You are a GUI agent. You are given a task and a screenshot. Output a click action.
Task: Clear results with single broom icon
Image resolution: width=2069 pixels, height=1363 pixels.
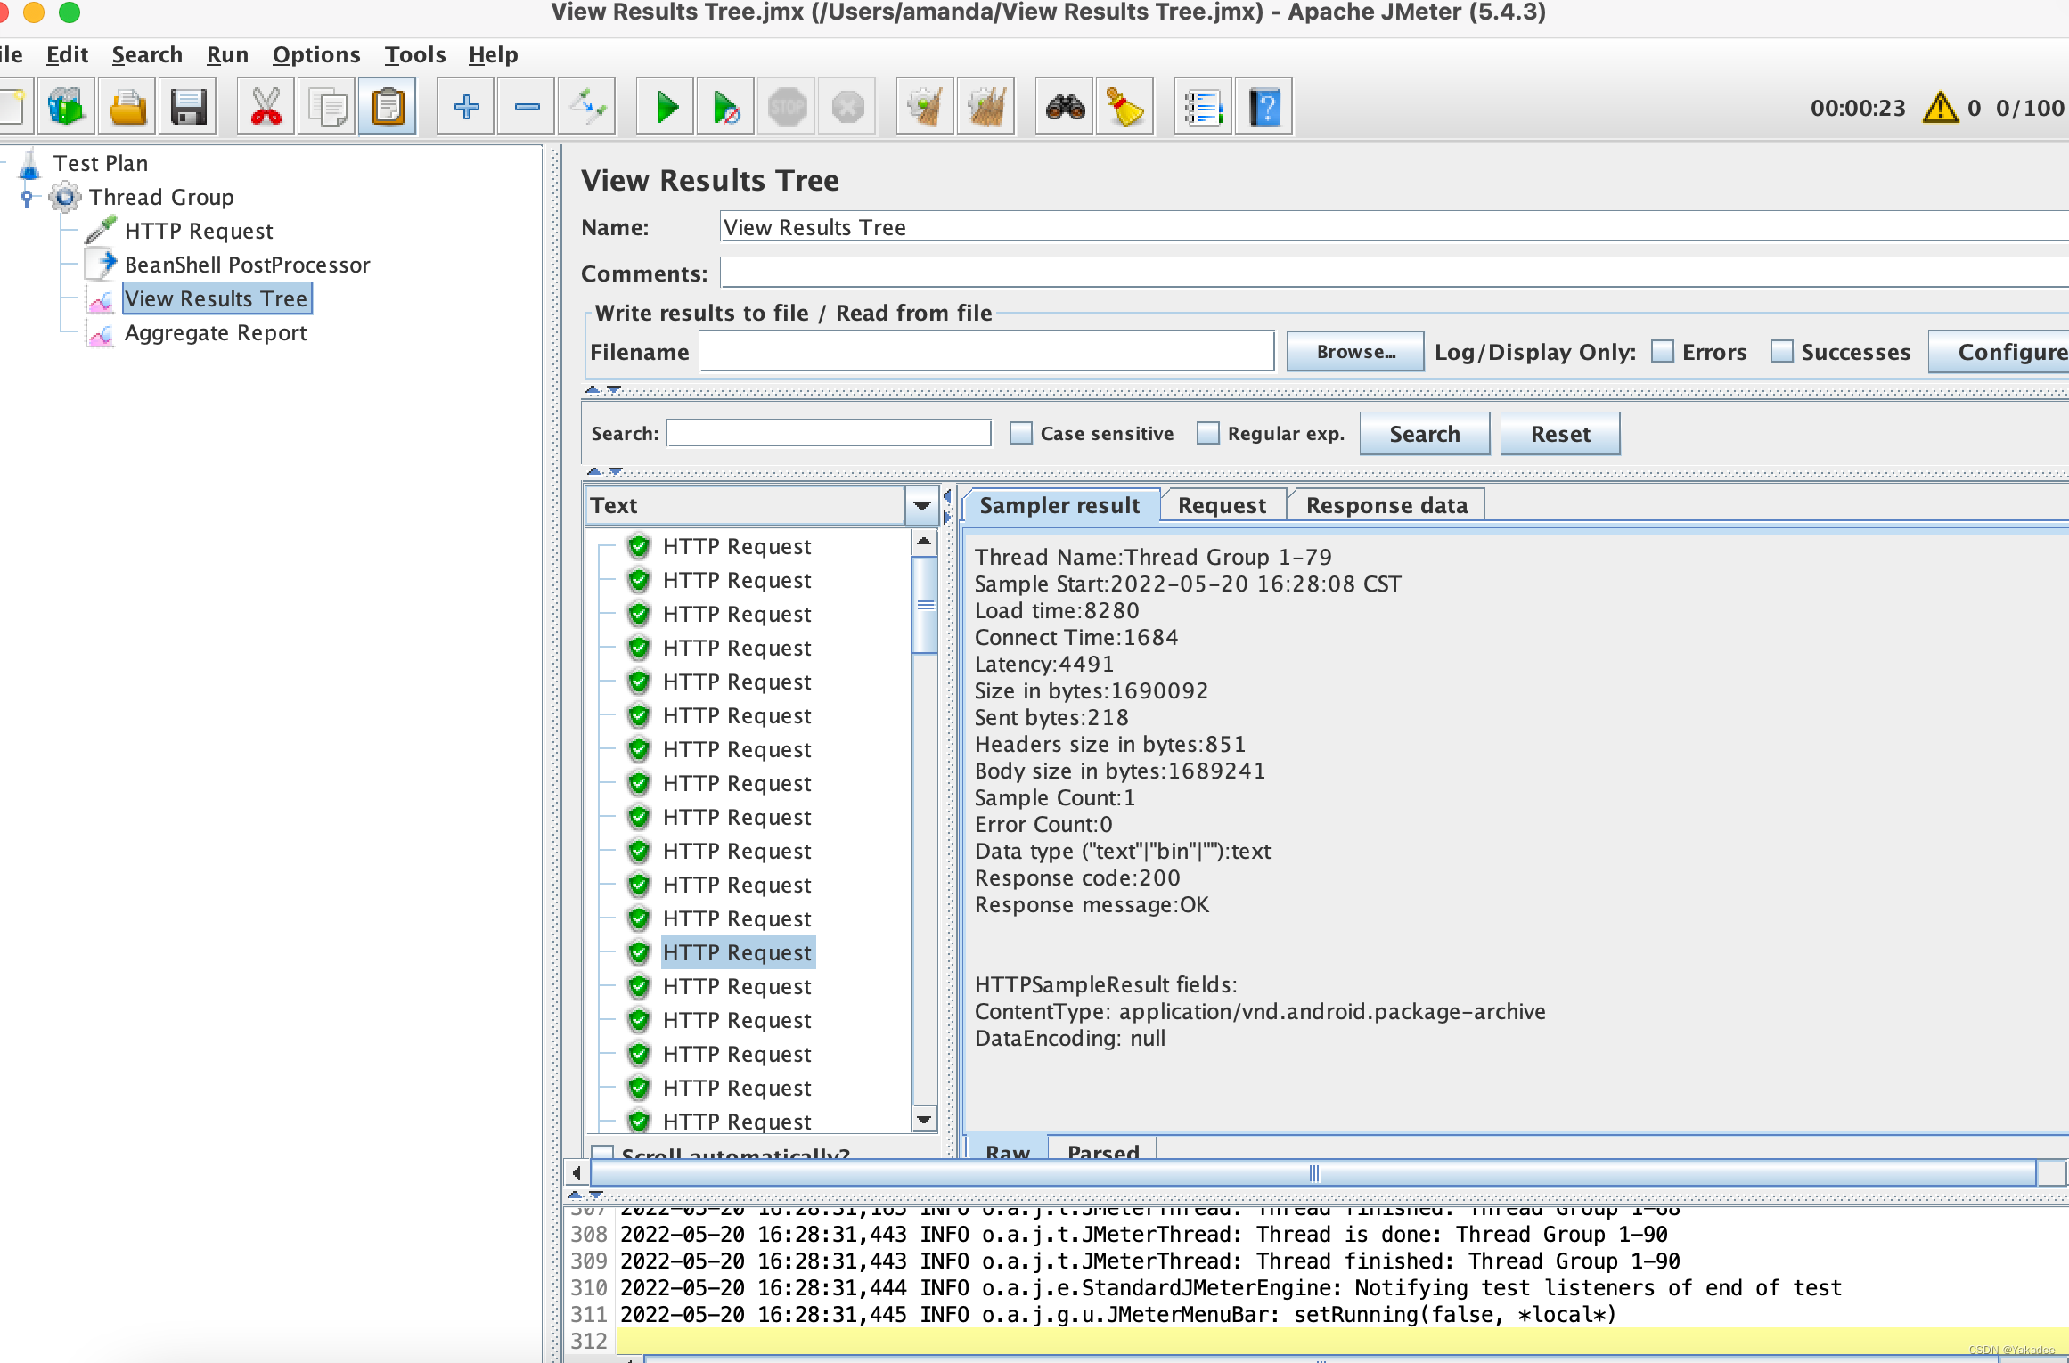926,107
